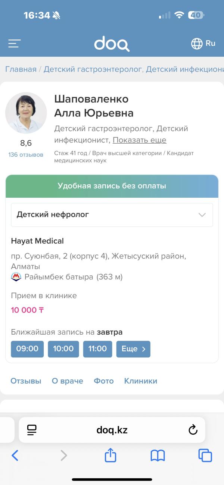Viewport: 224px width, 485px height.
Task: Go back in Safari
Action: tap(15, 455)
